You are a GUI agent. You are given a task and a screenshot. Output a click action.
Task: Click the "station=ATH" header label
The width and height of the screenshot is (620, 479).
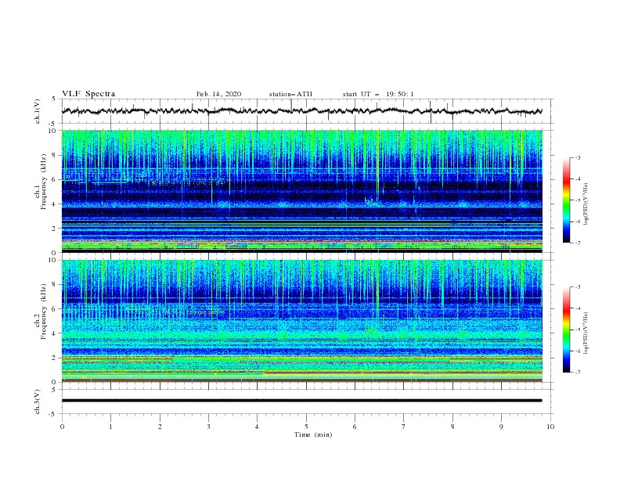tap(290, 94)
